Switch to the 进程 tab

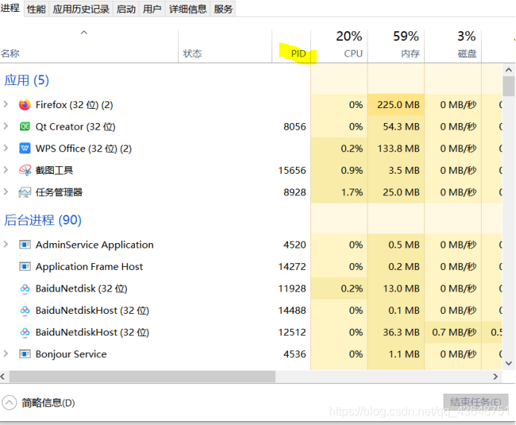pyautogui.click(x=10, y=8)
